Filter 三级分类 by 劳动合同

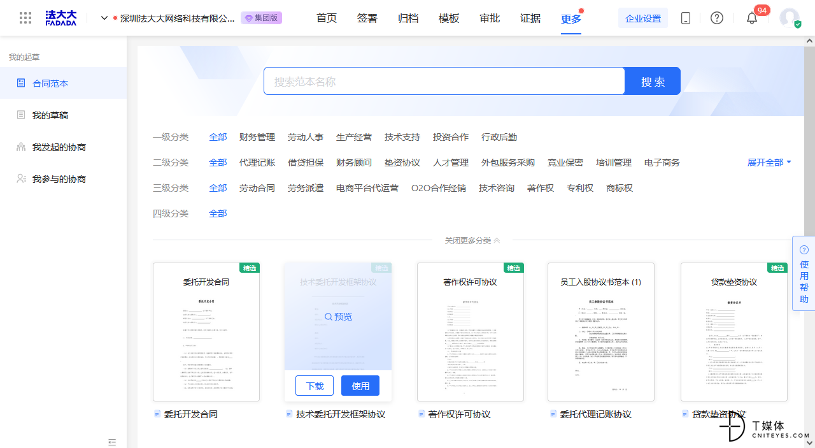point(257,188)
